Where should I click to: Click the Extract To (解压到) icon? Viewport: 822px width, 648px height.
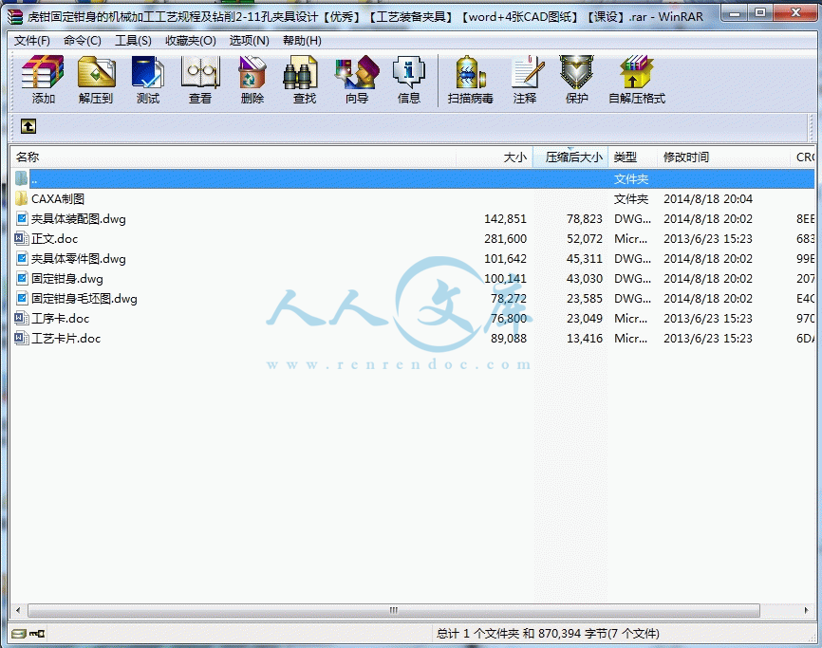click(96, 72)
